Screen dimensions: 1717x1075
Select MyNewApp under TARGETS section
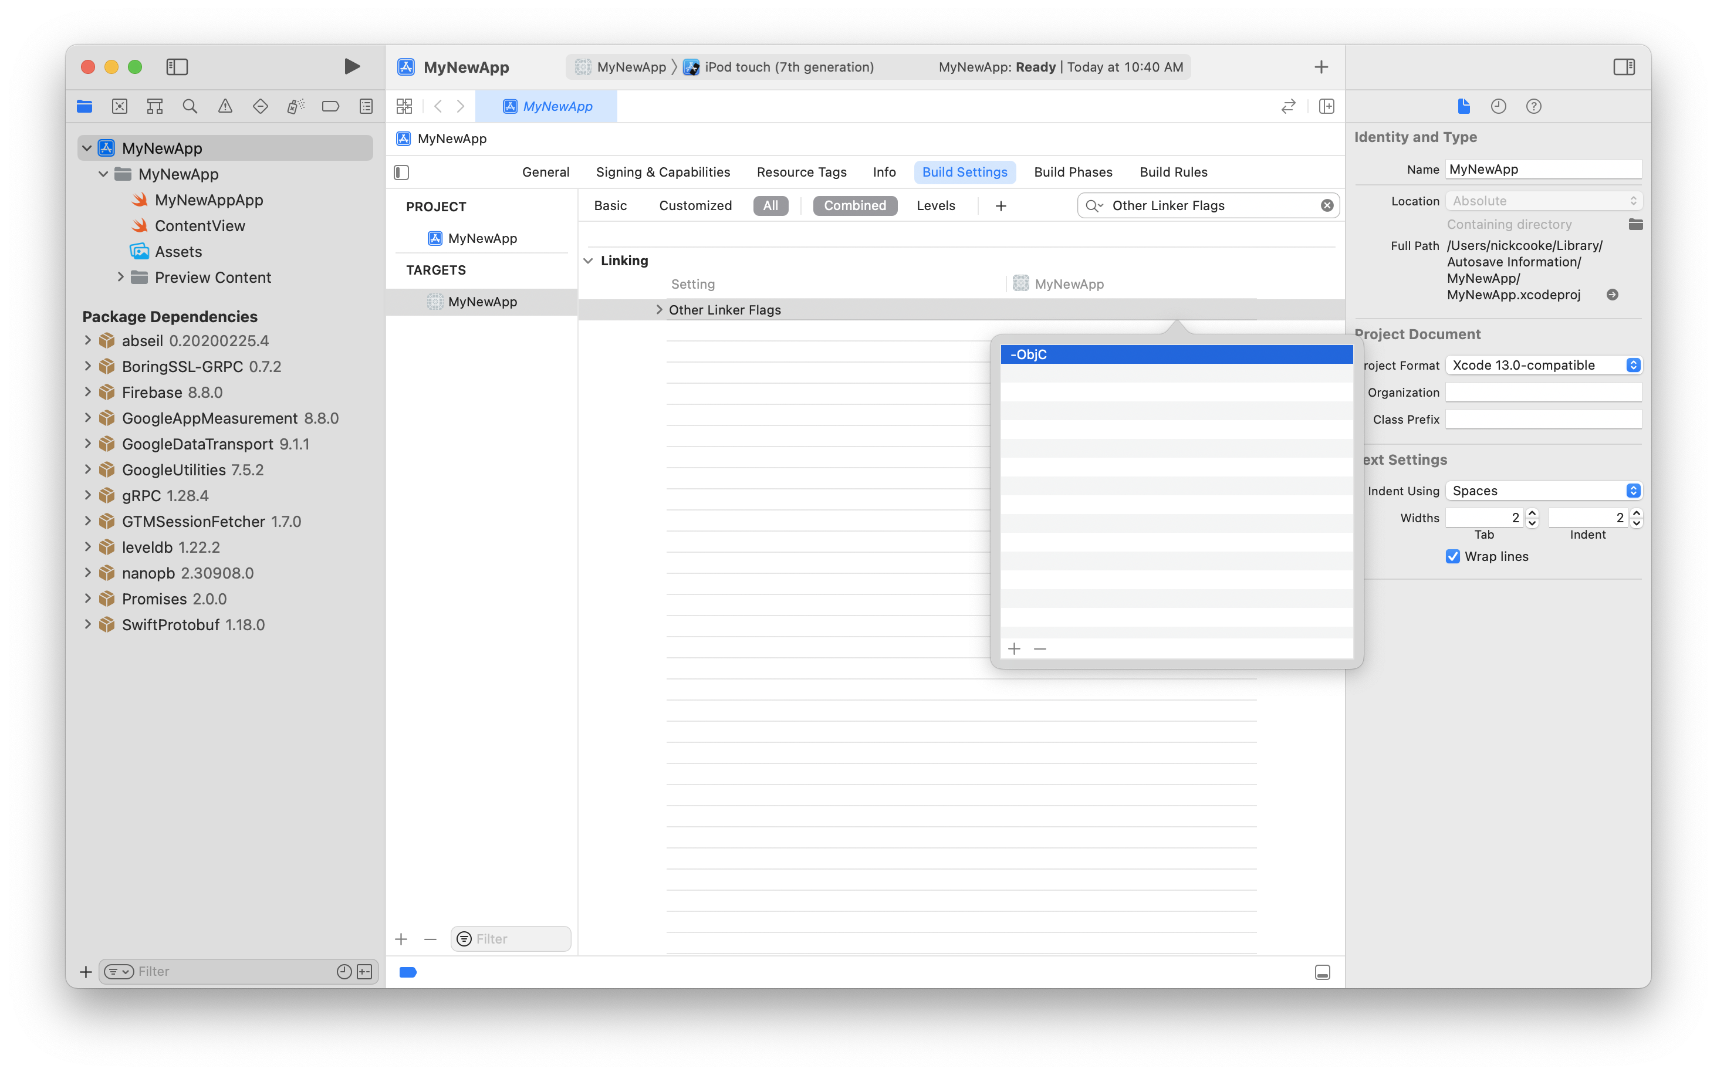pos(483,301)
